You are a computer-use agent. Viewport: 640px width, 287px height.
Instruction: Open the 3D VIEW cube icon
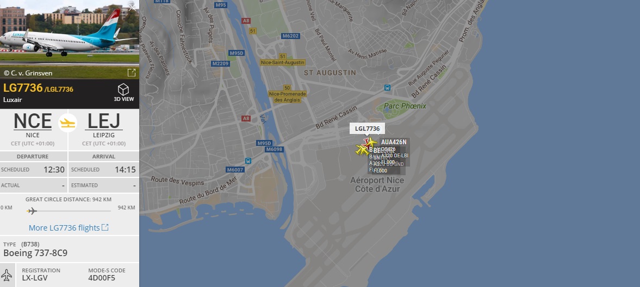click(x=123, y=89)
